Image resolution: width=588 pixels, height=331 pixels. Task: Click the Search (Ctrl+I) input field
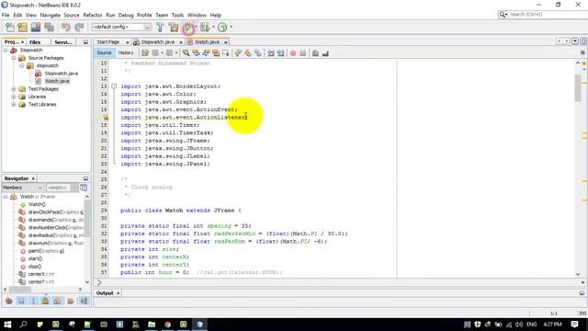point(547,15)
